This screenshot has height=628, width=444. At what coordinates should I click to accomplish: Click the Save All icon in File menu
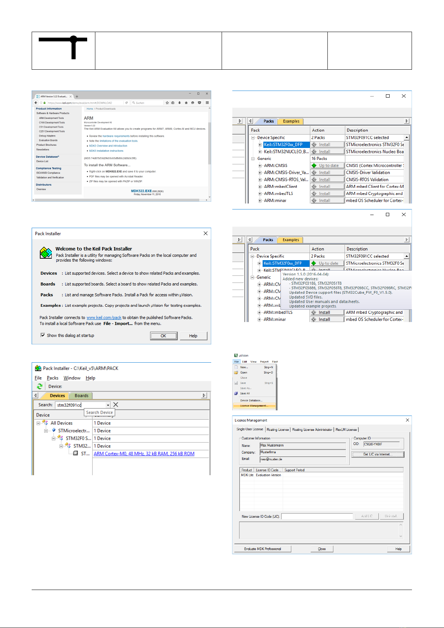[x=236, y=394]
